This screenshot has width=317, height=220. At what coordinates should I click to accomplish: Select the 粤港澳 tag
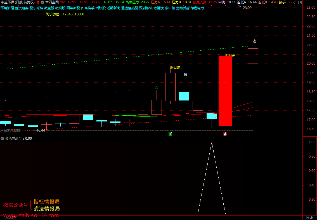[159, 8]
